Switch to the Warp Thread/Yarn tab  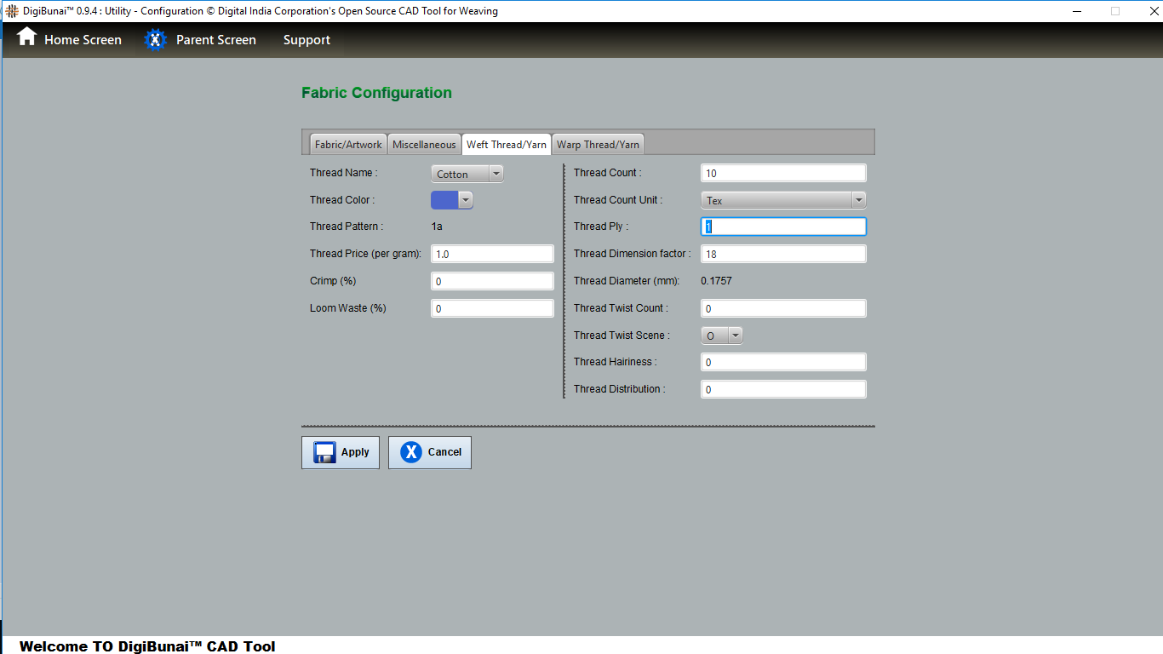coord(598,145)
